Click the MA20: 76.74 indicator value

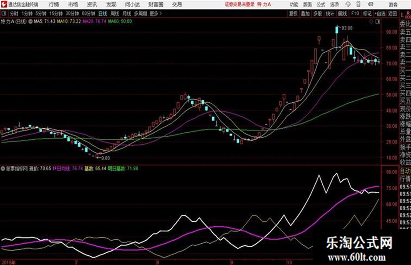click(94, 21)
